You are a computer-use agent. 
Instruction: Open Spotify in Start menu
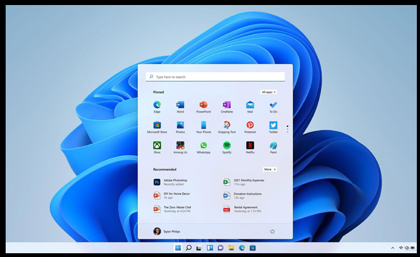pyautogui.click(x=227, y=148)
